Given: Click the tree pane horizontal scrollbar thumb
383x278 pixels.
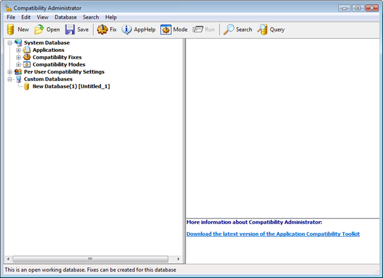Looking at the screenshot, I should coord(90,259).
